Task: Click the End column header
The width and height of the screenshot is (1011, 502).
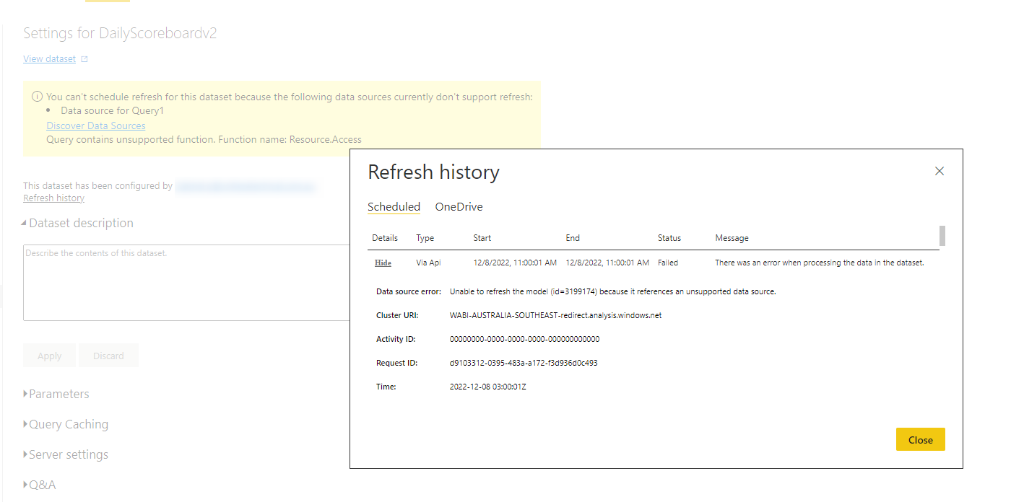Action: point(573,238)
